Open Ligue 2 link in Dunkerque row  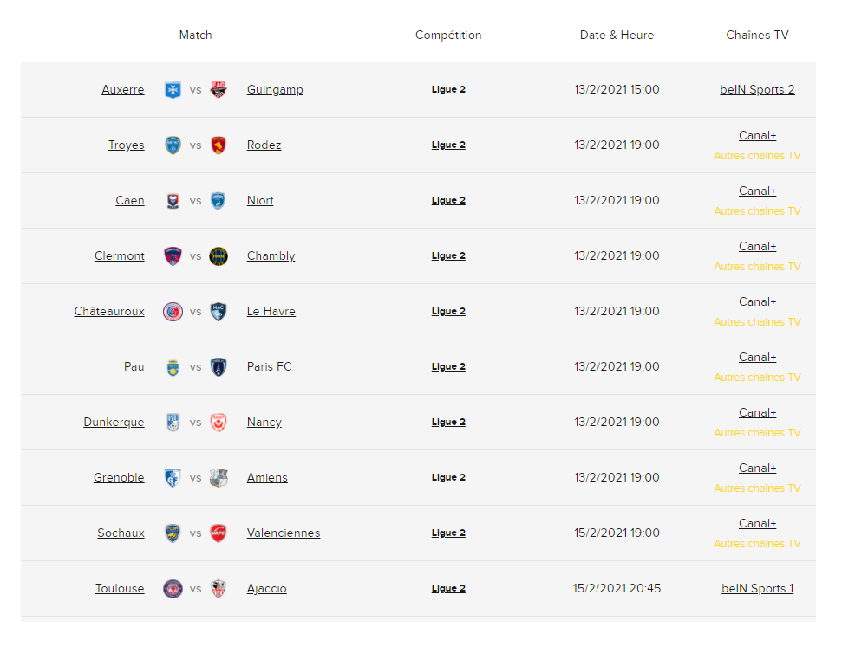pos(448,423)
